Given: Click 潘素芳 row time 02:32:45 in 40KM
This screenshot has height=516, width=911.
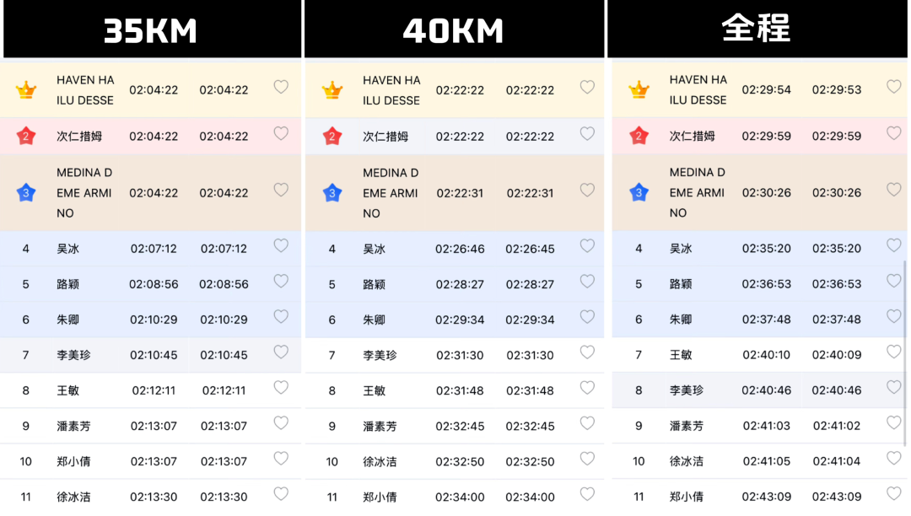Looking at the screenshot, I should 460,426.
